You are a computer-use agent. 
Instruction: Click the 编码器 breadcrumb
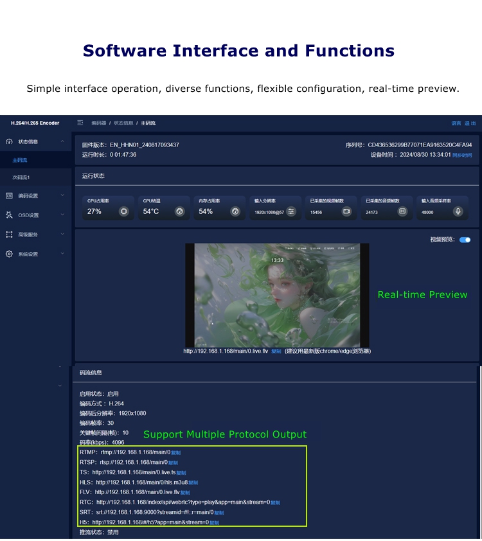point(99,123)
